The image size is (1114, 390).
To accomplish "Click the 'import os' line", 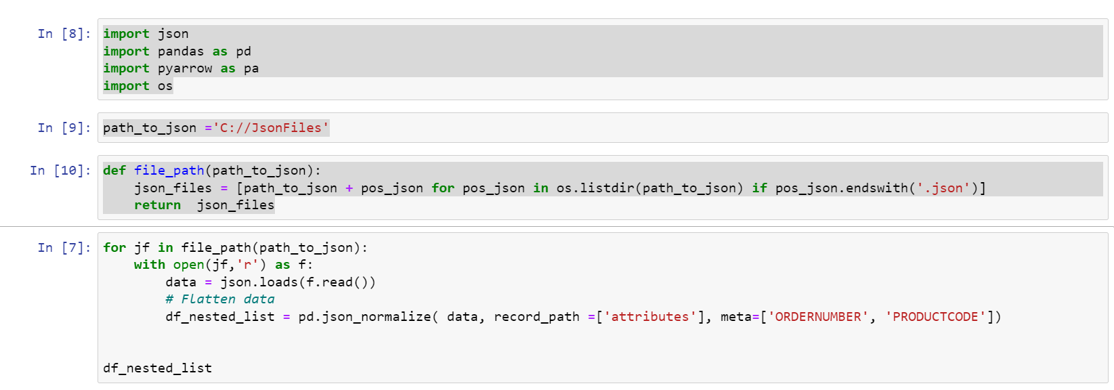I will pos(137,86).
